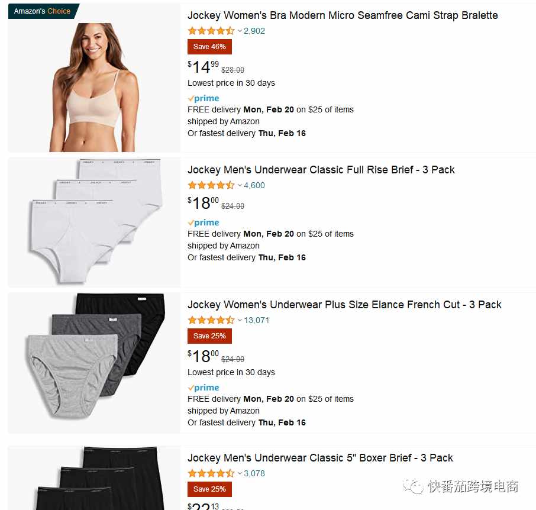Open Jockey Women's Elance French Cut title
Screen dimensions: 536x510
coord(344,305)
